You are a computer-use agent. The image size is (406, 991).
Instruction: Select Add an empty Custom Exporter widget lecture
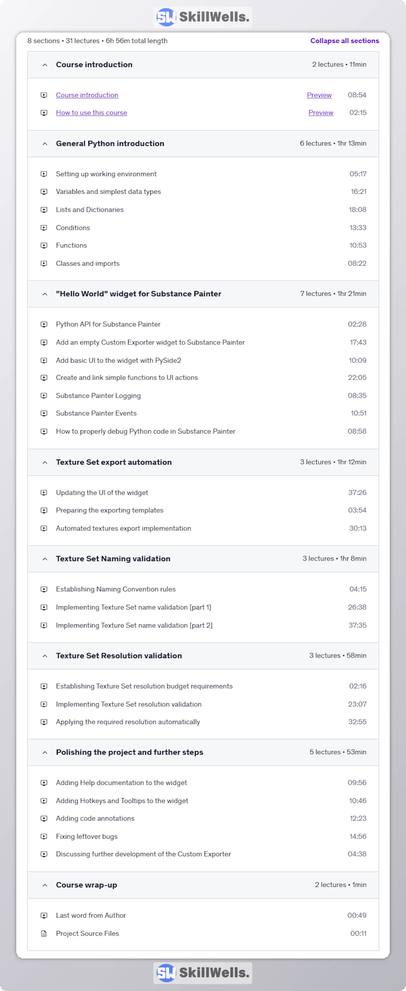(150, 343)
